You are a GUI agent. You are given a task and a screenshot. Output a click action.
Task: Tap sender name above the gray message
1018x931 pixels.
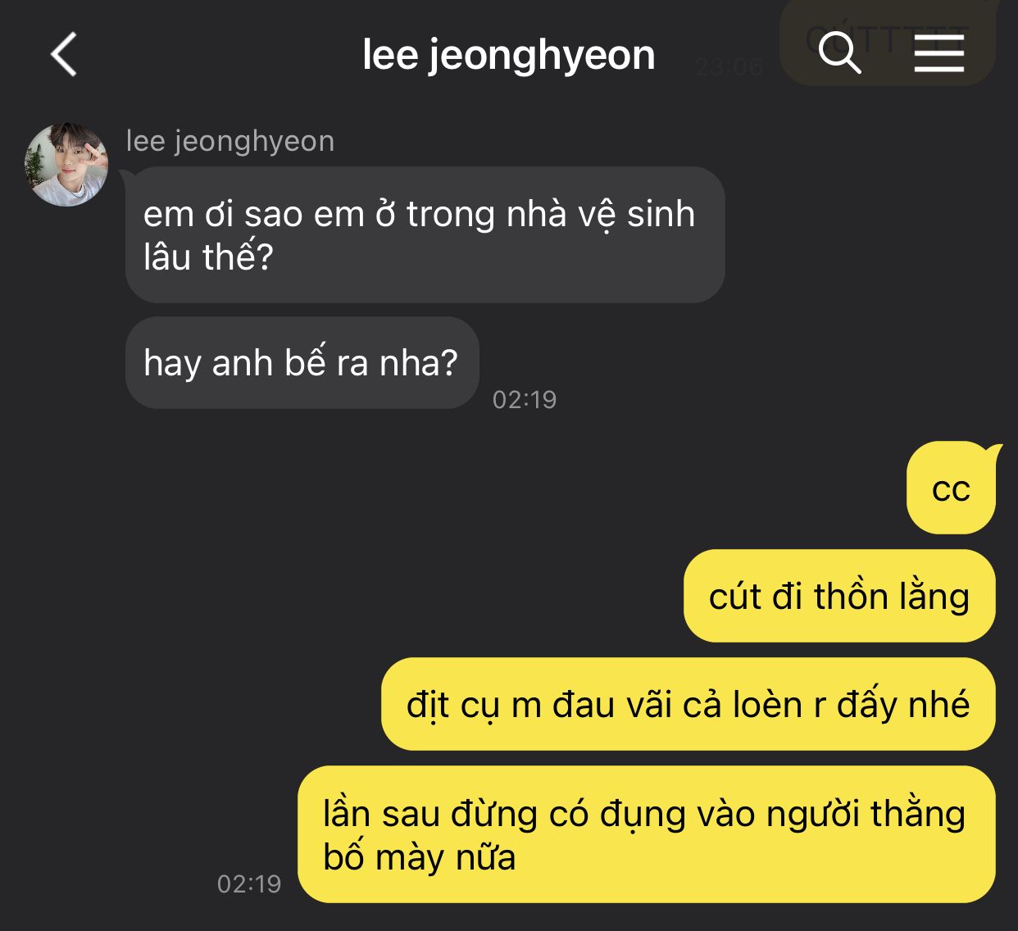pos(230,141)
